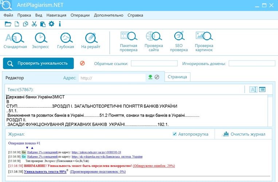
Task: Focus the Обратные ссылки input field
Action: (x=154, y=63)
